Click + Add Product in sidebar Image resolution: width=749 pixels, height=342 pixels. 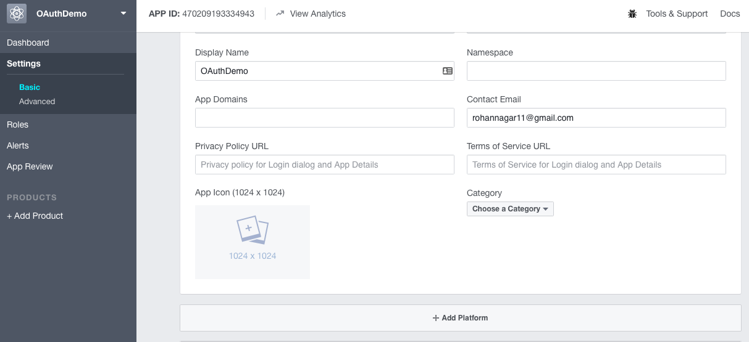pos(35,216)
